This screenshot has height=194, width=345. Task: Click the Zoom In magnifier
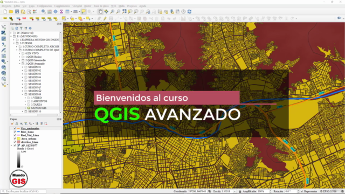pyautogui.click(x=112, y=12)
